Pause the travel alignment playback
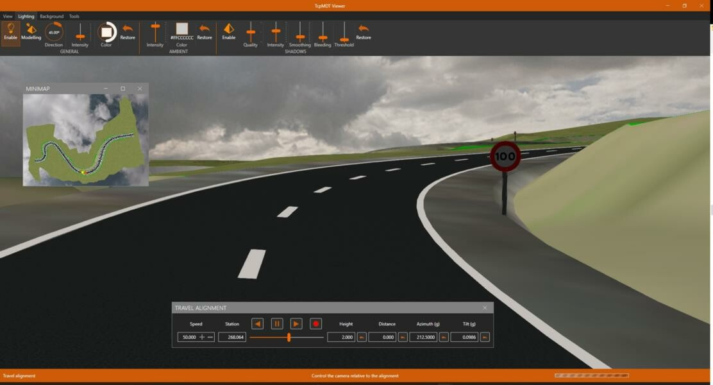Viewport: 713px width, 385px height. pos(277,324)
